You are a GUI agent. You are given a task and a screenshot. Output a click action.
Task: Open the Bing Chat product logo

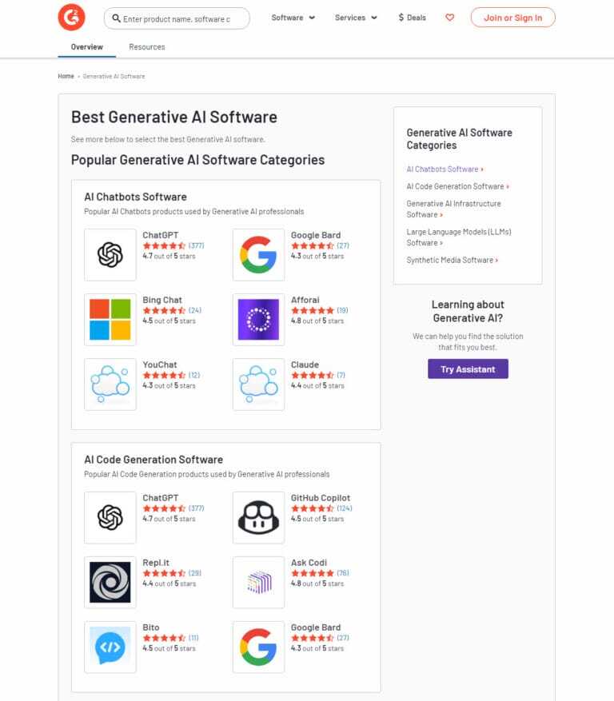point(110,319)
